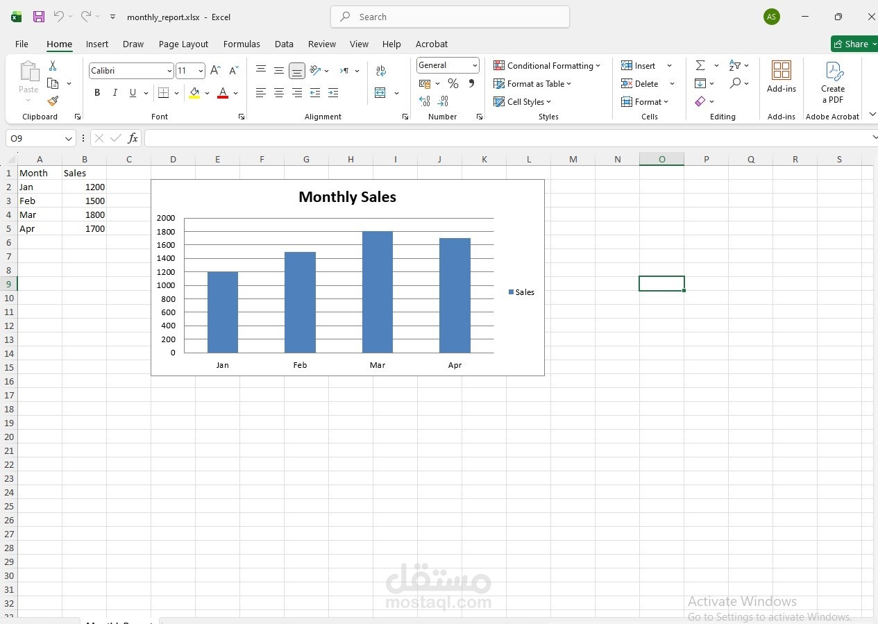The width and height of the screenshot is (878, 624).
Task: Open Find and Select magnifier icon
Action: point(735,83)
